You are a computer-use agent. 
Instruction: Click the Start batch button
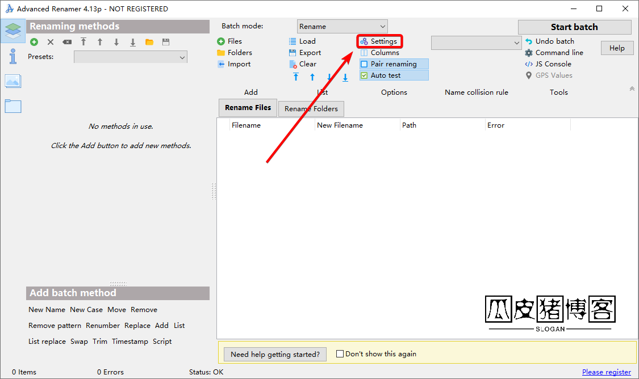[575, 27]
